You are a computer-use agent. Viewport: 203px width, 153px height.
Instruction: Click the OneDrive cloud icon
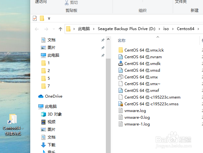[x=41, y=96]
